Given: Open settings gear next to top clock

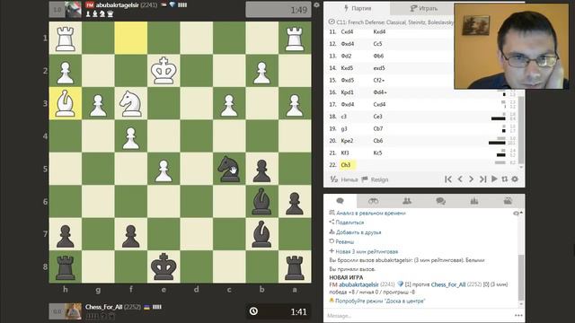Looking at the screenshot, I should click(317, 5).
